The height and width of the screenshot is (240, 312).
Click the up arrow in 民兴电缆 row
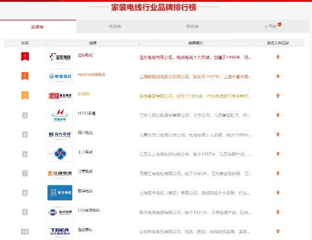coord(278,134)
